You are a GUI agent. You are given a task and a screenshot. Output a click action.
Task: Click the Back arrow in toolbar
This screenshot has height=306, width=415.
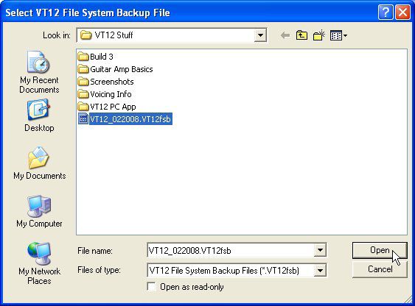pyautogui.click(x=285, y=35)
